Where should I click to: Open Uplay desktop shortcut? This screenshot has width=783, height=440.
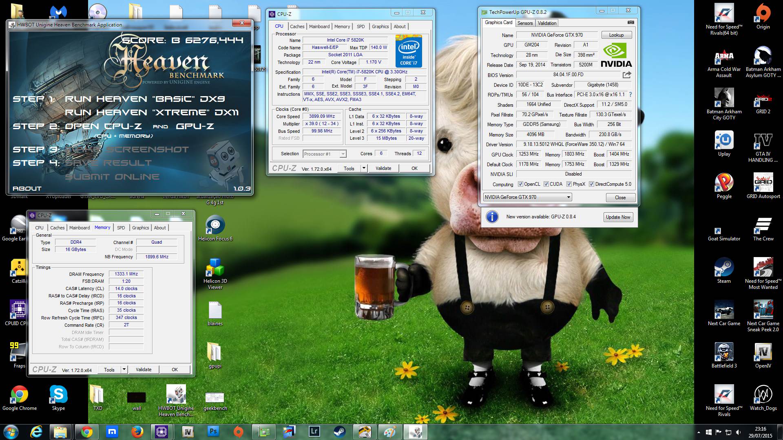[724, 144]
